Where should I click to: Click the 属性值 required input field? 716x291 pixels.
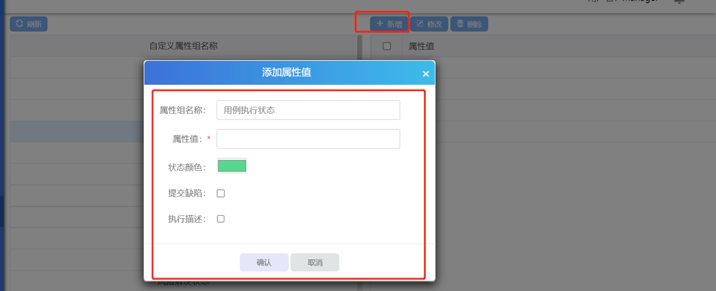point(308,139)
